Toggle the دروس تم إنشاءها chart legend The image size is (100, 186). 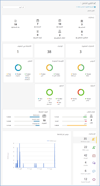52,141
